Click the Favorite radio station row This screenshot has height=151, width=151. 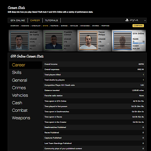94,96
